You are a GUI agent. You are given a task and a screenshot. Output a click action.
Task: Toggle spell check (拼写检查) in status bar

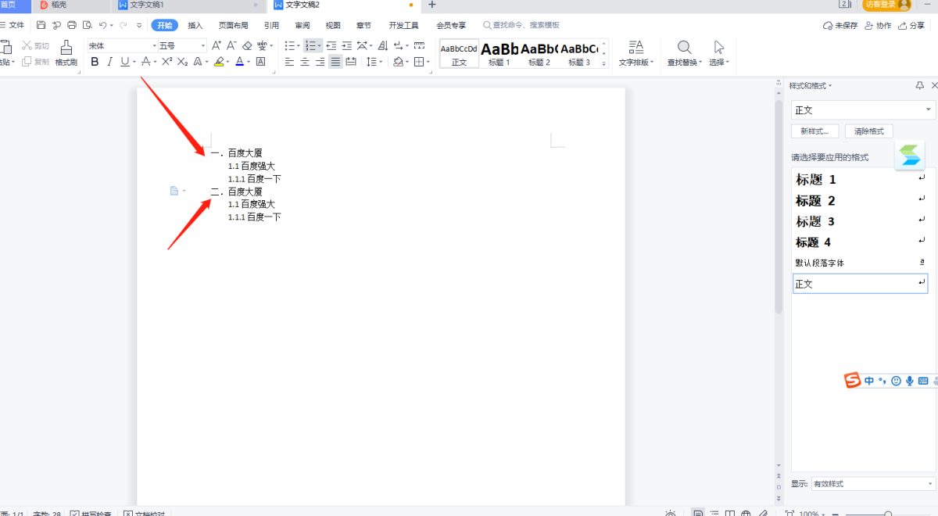click(x=91, y=514)
